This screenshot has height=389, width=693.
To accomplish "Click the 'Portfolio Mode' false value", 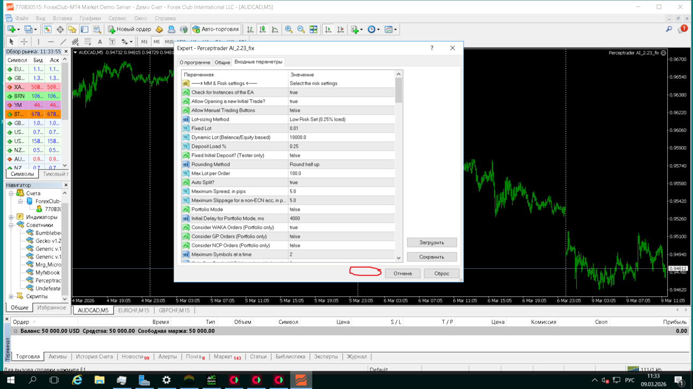I will 341,209.
